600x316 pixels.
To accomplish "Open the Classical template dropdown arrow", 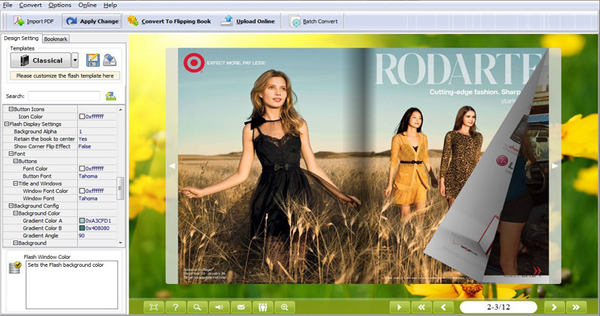I will [x=75, y=60].
